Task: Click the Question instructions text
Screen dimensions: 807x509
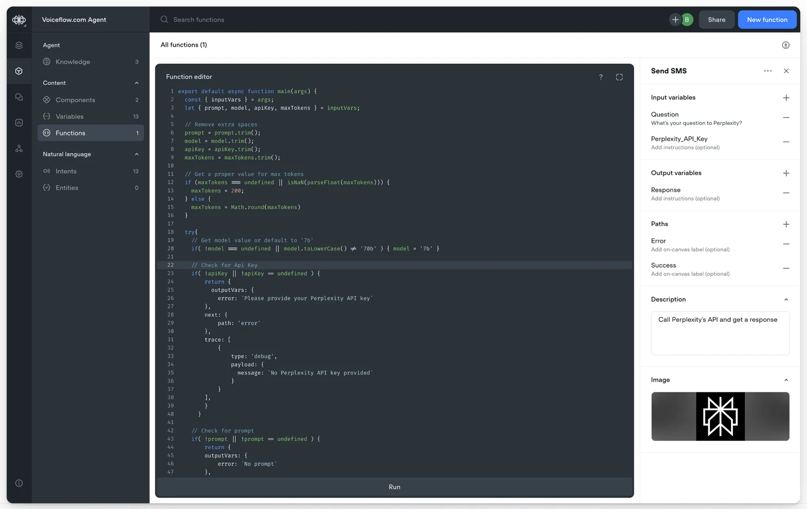Action: click(x=696, y=123)
